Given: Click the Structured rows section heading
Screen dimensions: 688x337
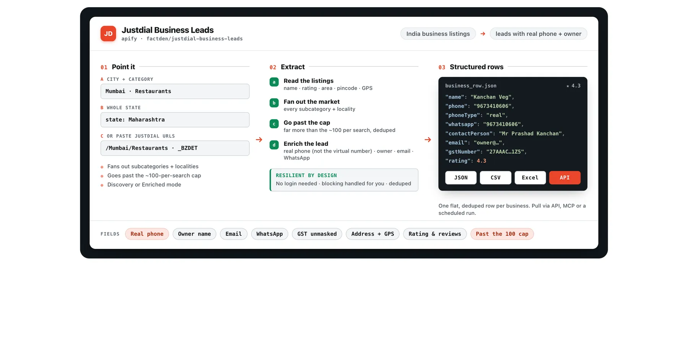Looking at the screenshot, I should pos(477,67).
